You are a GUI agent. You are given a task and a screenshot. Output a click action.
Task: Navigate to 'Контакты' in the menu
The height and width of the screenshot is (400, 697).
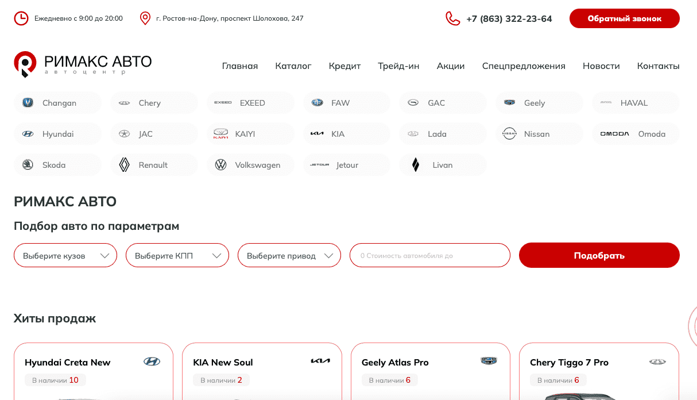click(658, 66)
